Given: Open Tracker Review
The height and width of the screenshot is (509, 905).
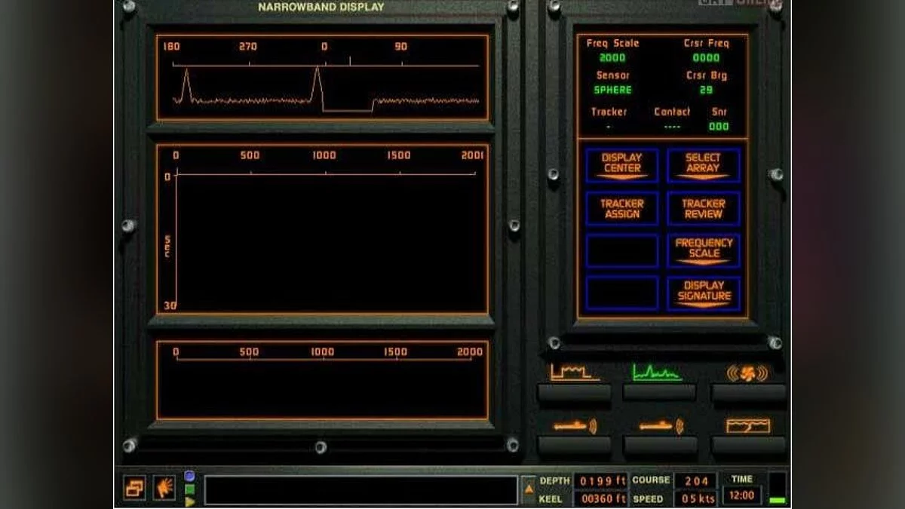Looking at the screenshot, I should (704, 209).
